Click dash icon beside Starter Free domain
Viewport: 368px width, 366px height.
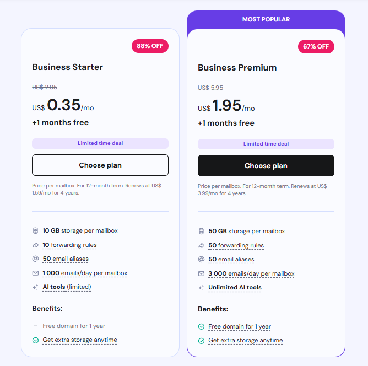click(35, 326)
